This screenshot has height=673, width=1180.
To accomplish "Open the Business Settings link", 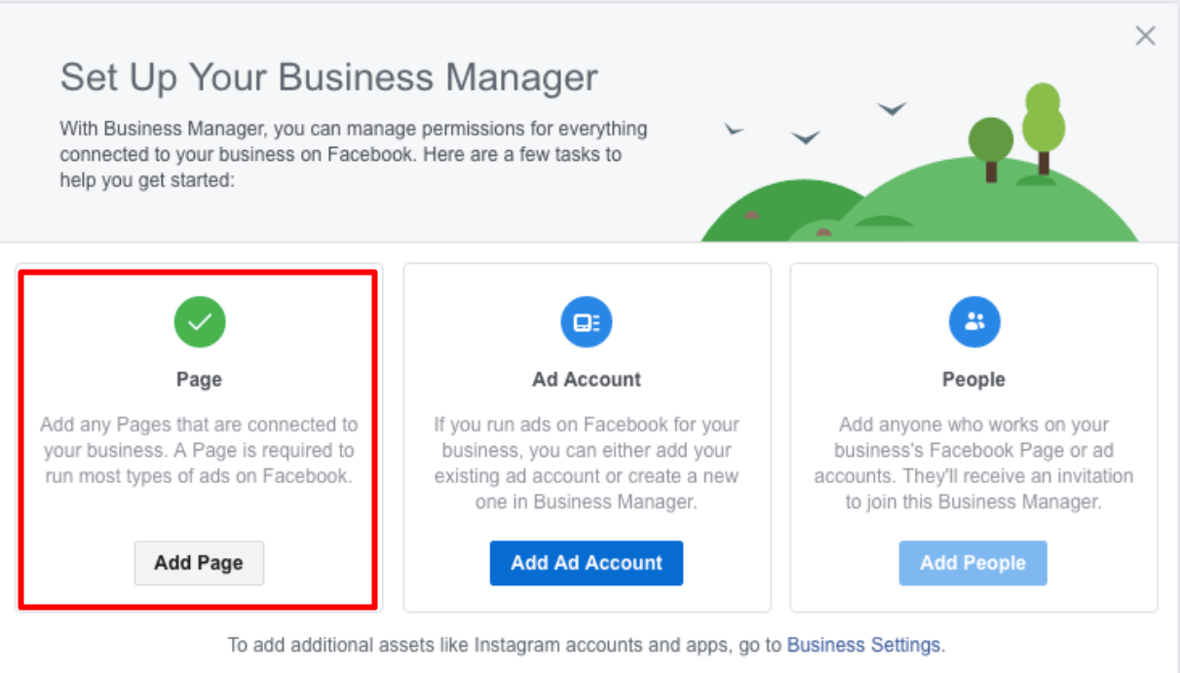I will [x=863, y=645].
